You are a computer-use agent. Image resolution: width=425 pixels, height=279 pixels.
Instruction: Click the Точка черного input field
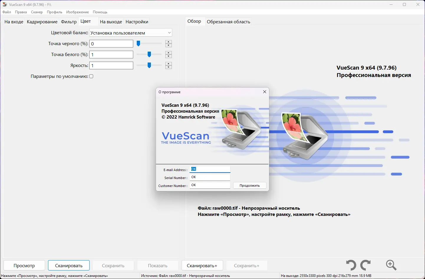pos(111,44)
